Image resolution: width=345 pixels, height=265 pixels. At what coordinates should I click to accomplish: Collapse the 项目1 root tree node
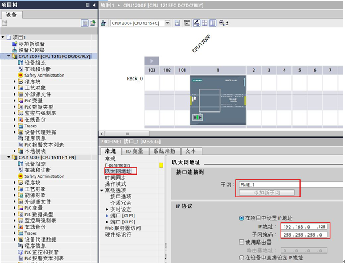(x=3, y=37)
